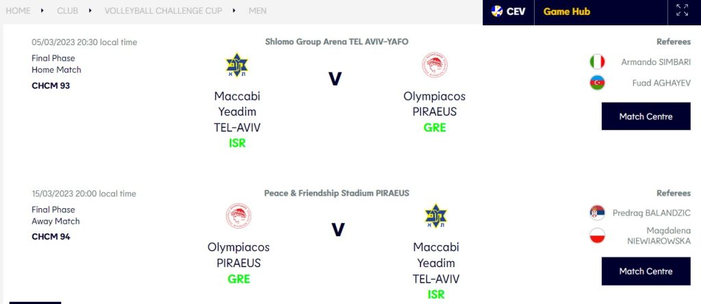
Task: Click the Maccabi Yeadim logo in first match
Action: point(237,66)
